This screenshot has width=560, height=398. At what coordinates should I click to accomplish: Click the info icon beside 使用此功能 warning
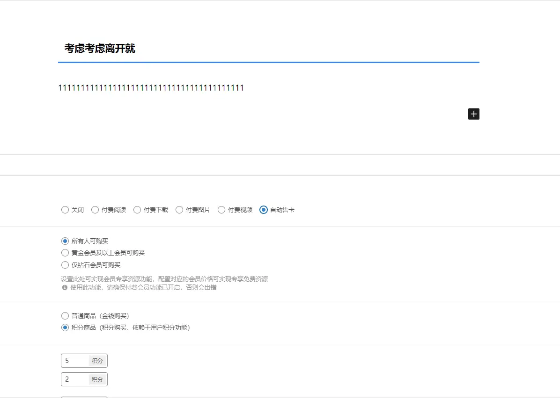65,287
